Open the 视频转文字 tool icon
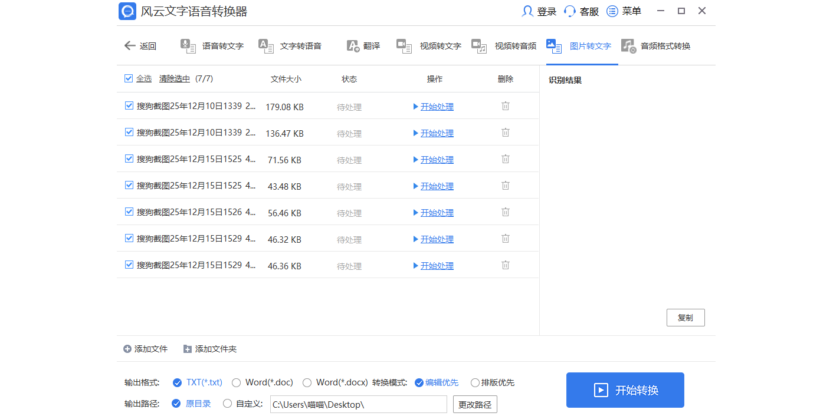This screenshot has width=833, height=416. pyautogui.click(x=405, y=46)
